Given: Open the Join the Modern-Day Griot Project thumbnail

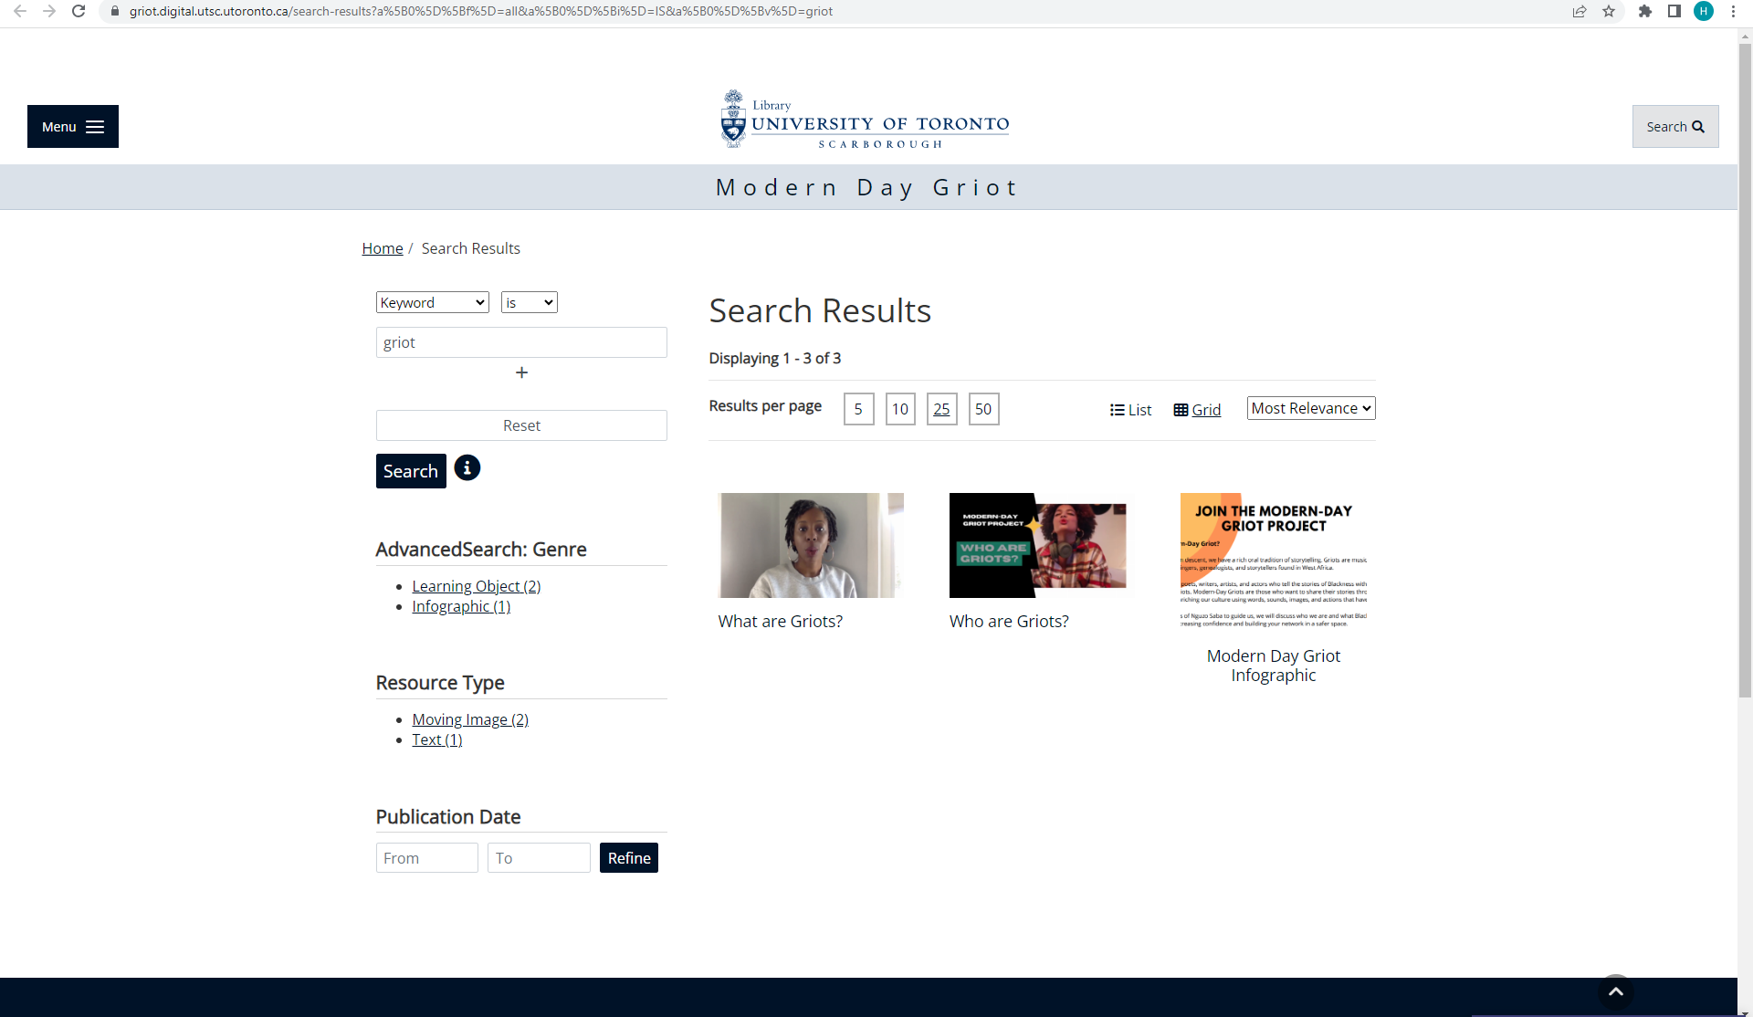Looking at the screenshot, I should (1274, 561).
